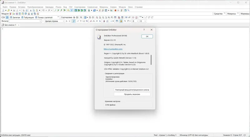Click the red Record macro icon
Viewport: 250px width, 137px height.
(115, 10)
